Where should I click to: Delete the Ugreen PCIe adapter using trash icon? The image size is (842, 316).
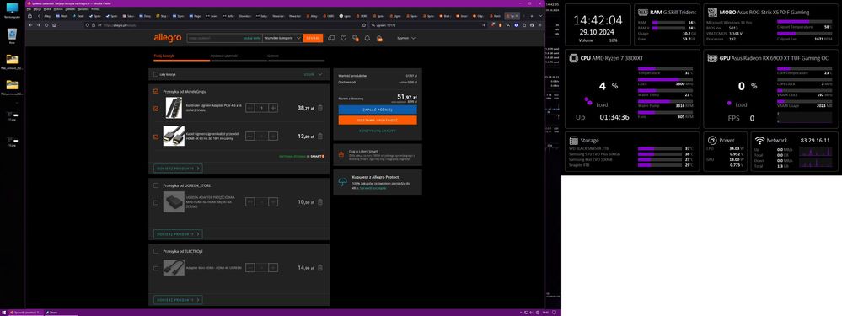(320, 108)
